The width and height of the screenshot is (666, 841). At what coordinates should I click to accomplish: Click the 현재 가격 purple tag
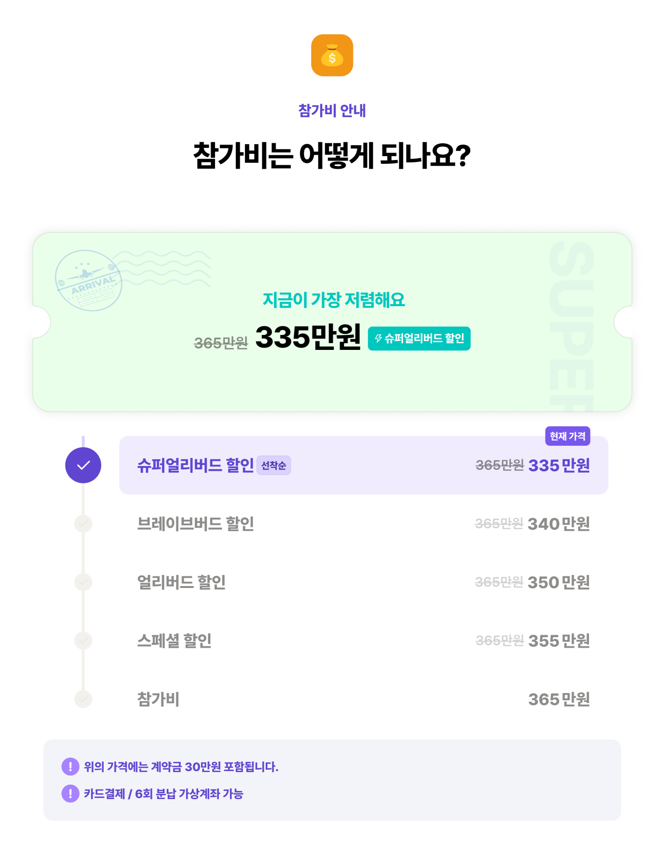[x=568, y=436]
